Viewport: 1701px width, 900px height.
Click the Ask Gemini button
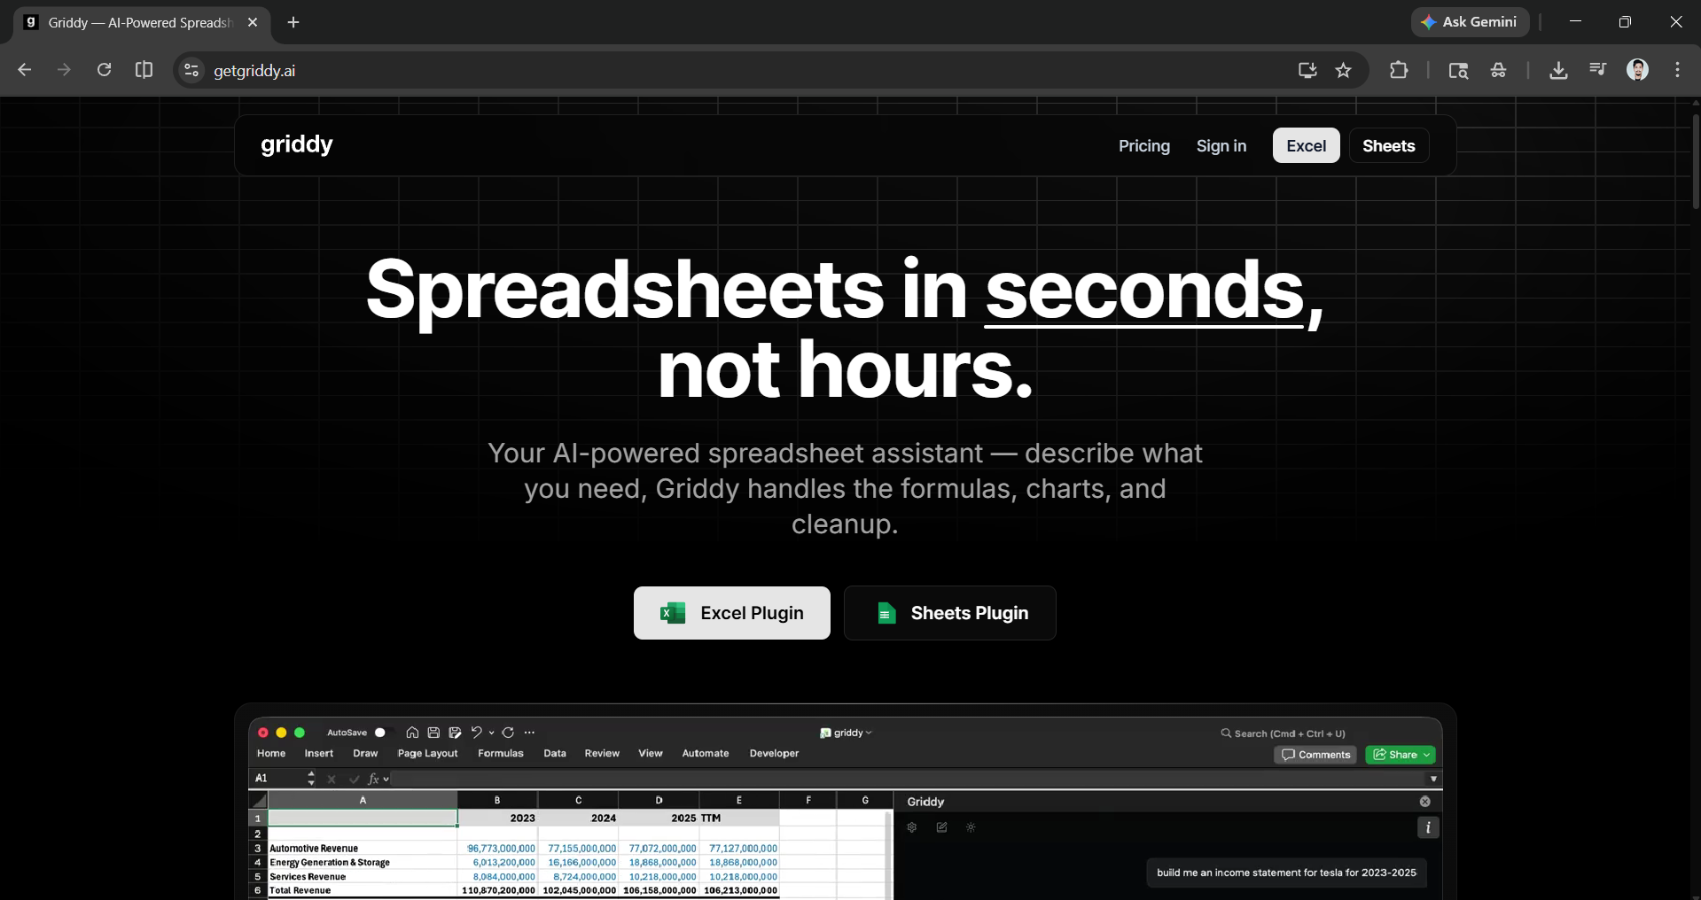(x=1471, y=22)
